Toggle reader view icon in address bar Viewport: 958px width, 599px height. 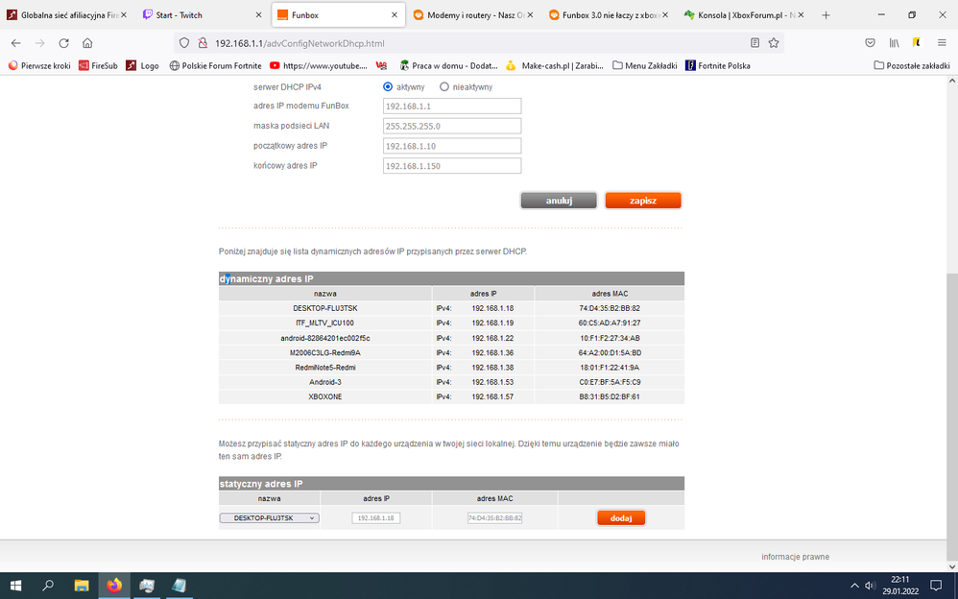coord(754,43)
